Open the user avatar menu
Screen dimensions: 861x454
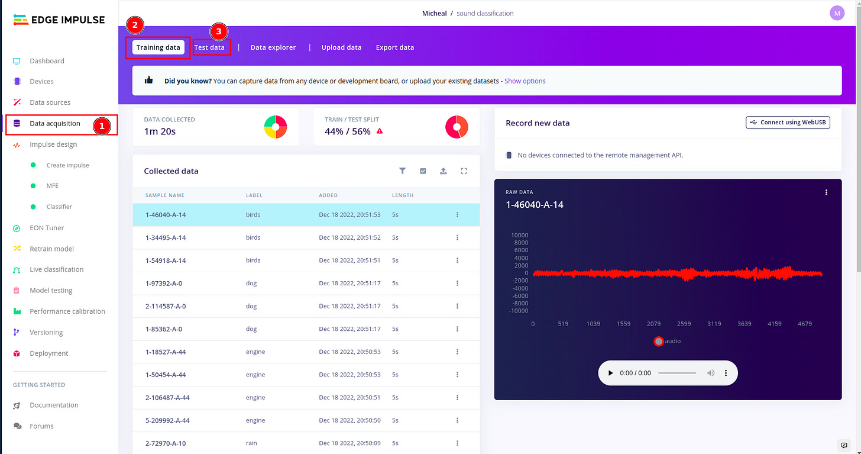837,13
